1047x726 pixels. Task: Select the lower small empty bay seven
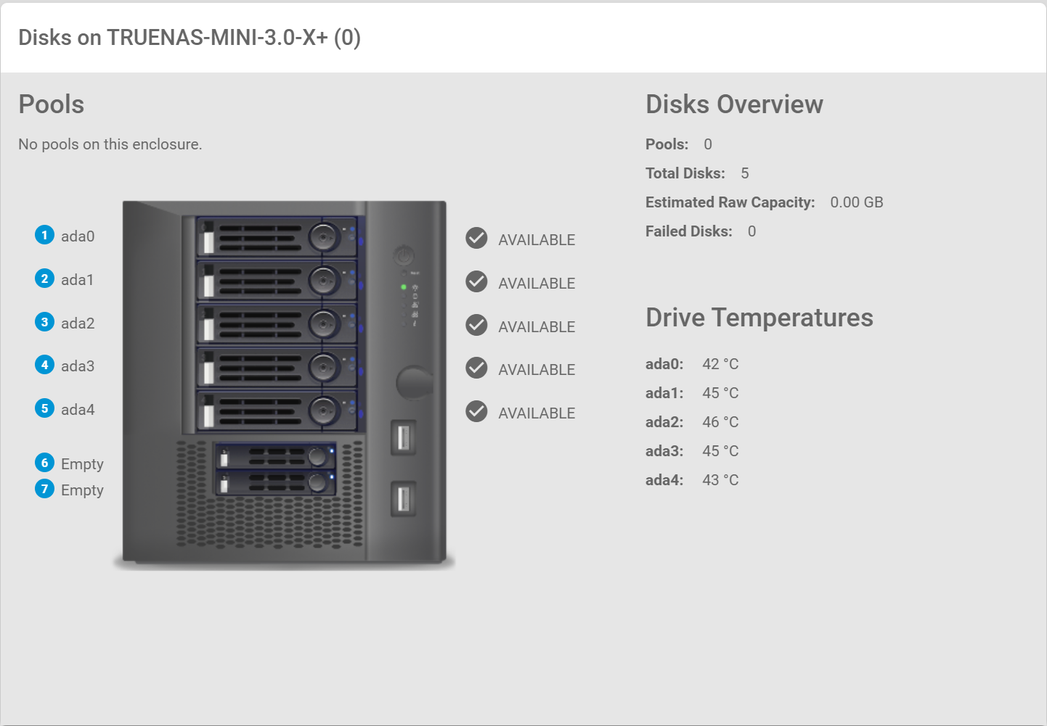pos(275,482)
